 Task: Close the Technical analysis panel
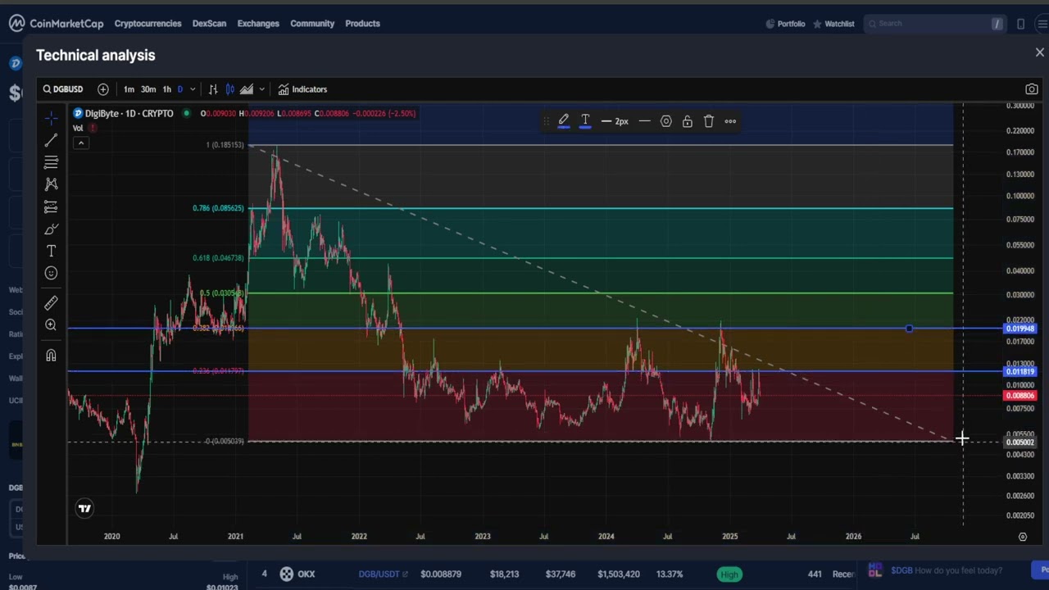tap(1040, 52)
